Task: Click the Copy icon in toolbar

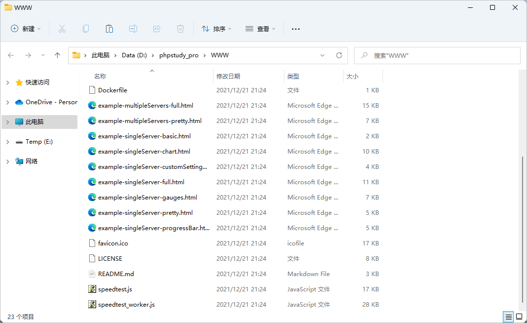Action: 86,29
